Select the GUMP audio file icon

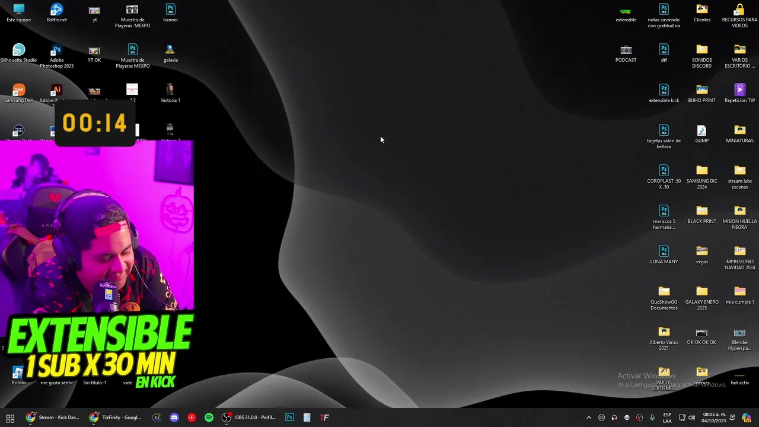pyautogui.click(x=702, y=134)
